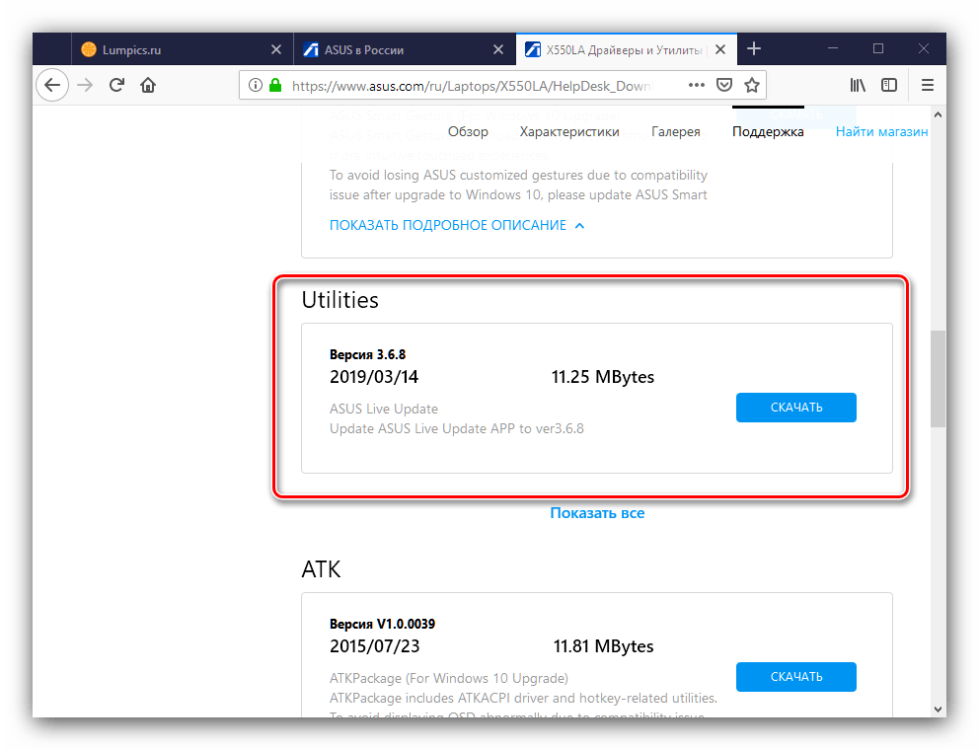The height and width of the screenshot is (750, 979).
Task: Open the Firefox hamburger menu
Action: (x=927, y=86)
